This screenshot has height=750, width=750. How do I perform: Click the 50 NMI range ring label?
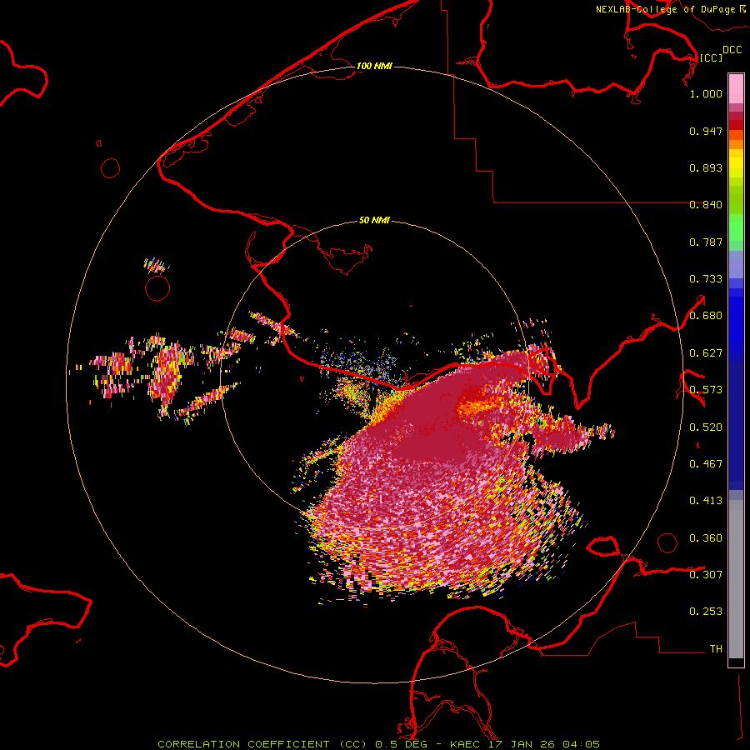point(374,221)
